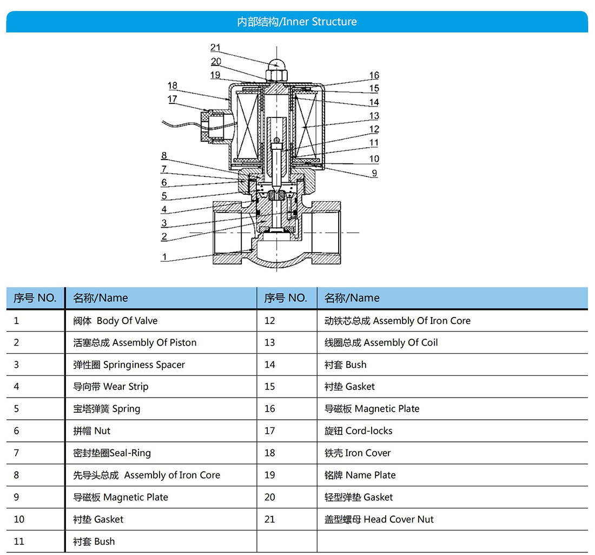595x555 pixels.
Task: Click callout number 1 on the valve diagram
Action: (x=164, y=257)
